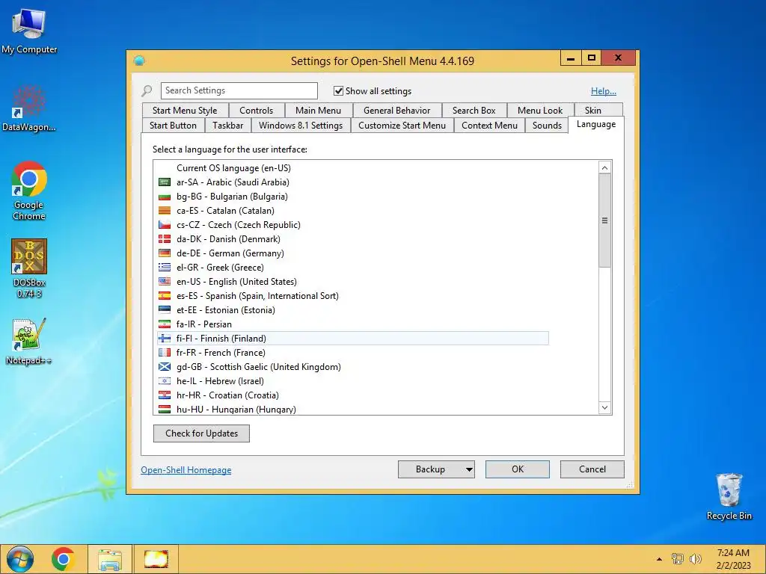
Task: Open the Menu Look tab
Action: 540,111
